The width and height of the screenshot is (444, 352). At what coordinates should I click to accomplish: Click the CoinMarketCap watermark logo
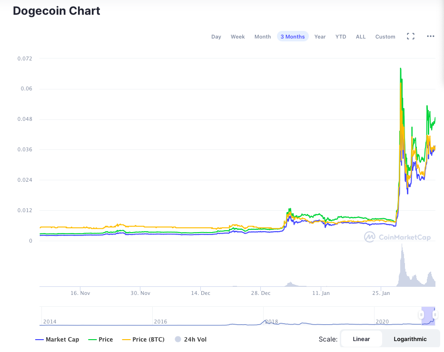(x=398, y=237)
